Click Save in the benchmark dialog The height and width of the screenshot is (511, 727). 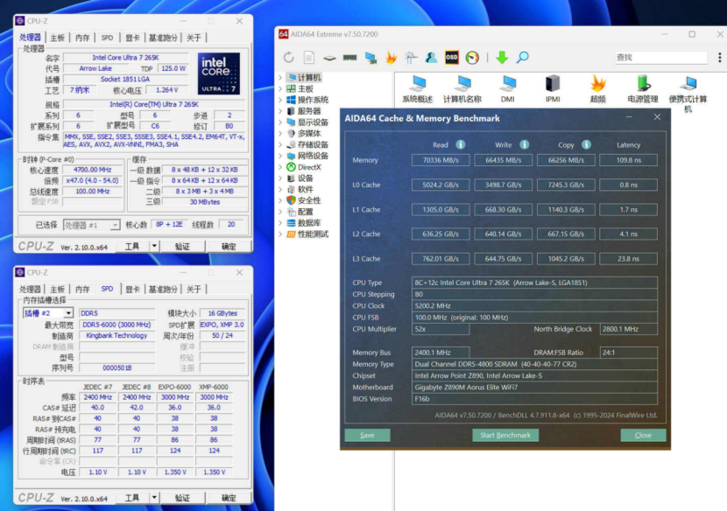click(x=367, y=435)
